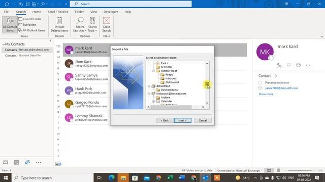Open the Folder ribbon tab

[79, 12]
